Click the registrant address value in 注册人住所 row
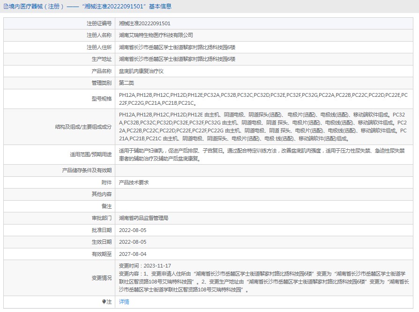Screen dimensions: 419x312 point(177,47)
